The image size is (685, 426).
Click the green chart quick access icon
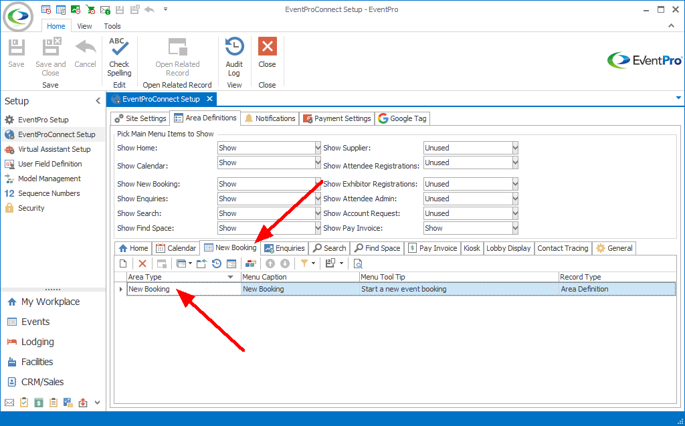76,9
